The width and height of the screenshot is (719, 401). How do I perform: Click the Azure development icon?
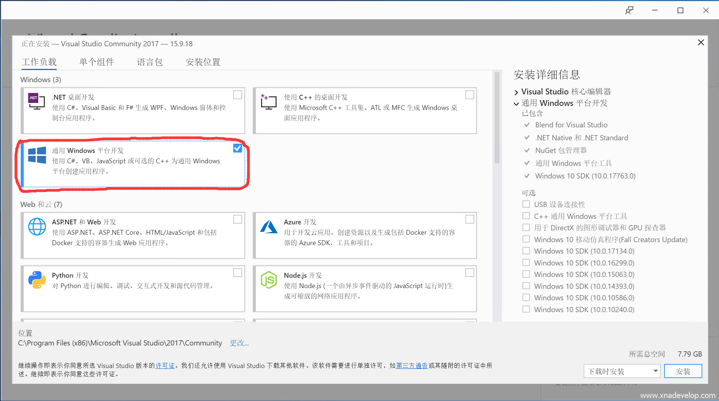click(269, 227)
